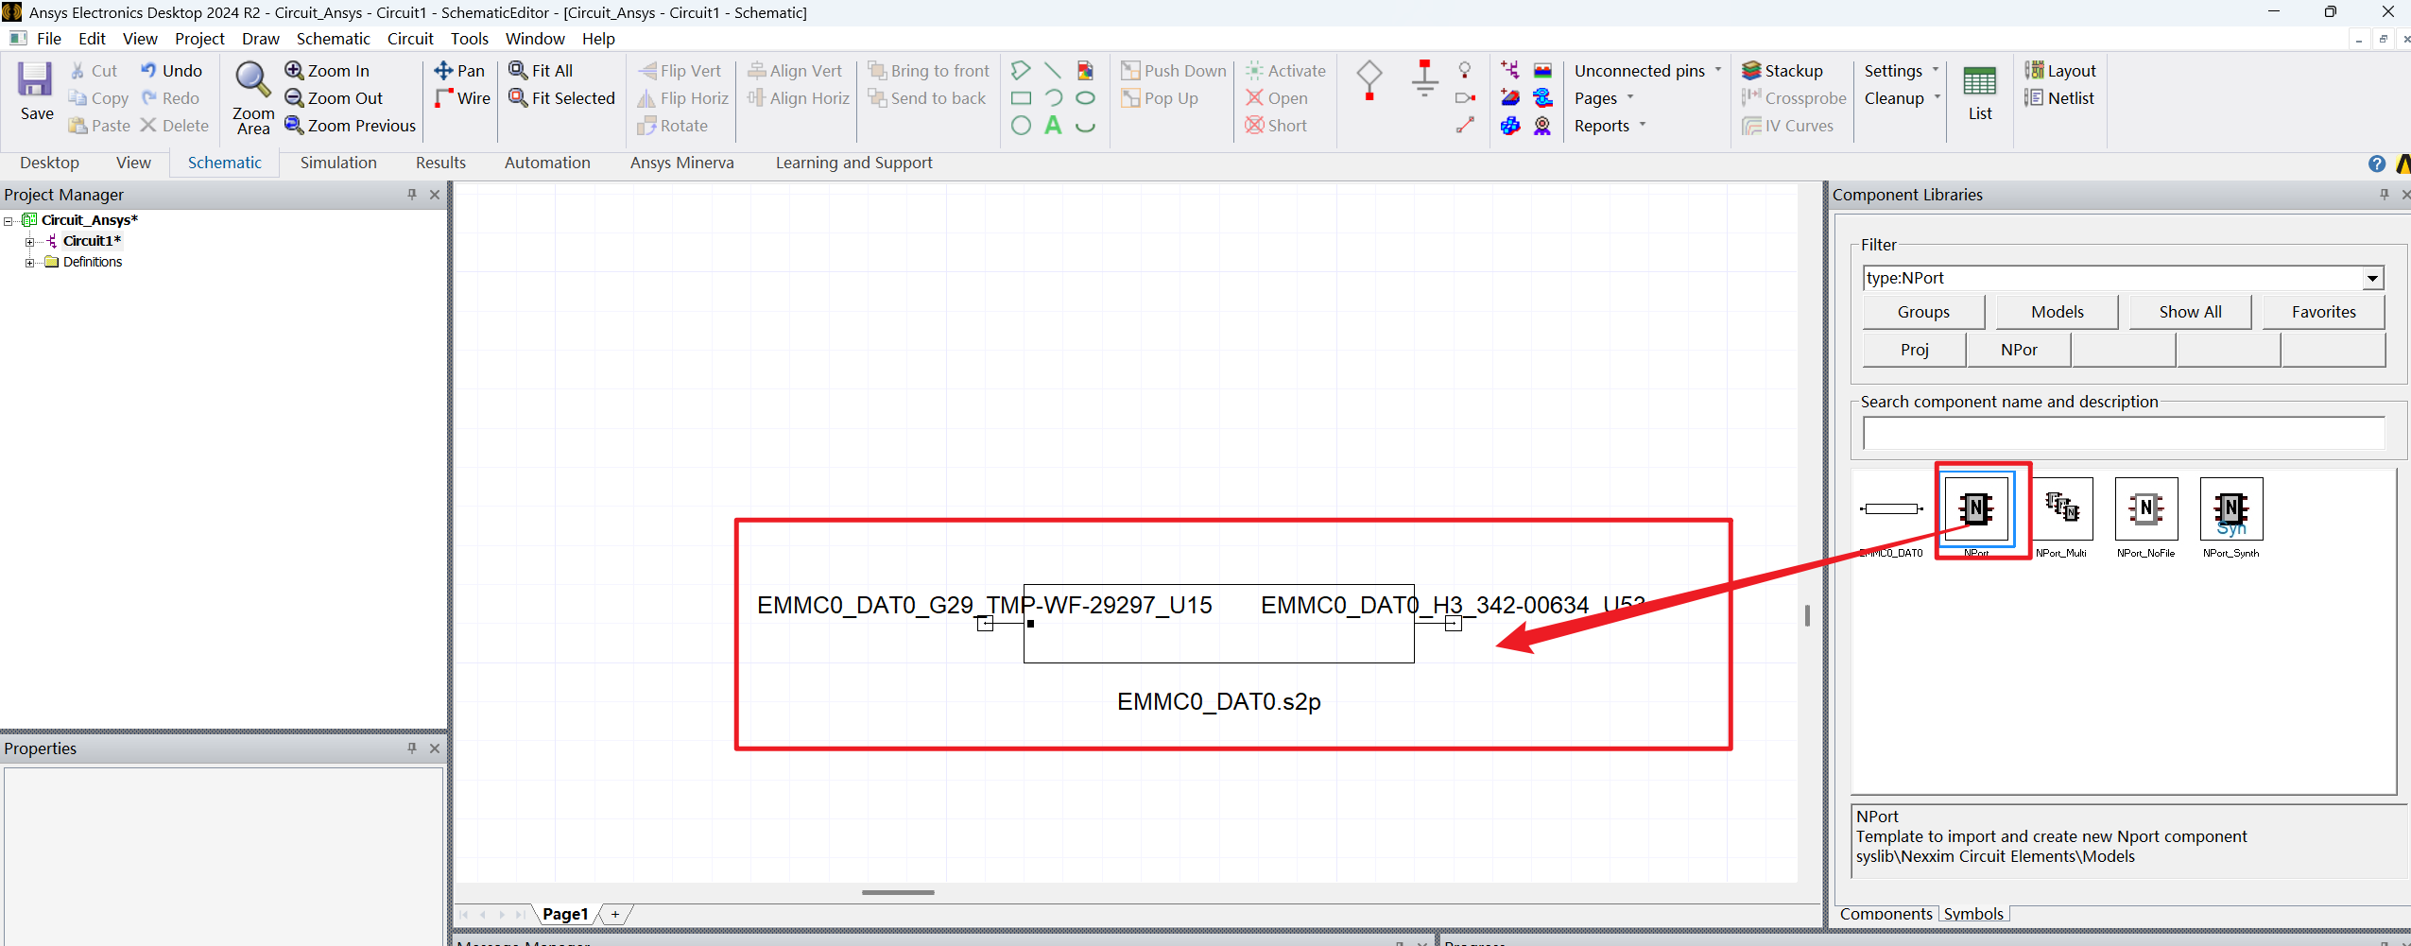The width and height of the screenshot is (2411, 946).
Task: Activate the Zoom Area magnifier tool
Action: click(253, 97)
